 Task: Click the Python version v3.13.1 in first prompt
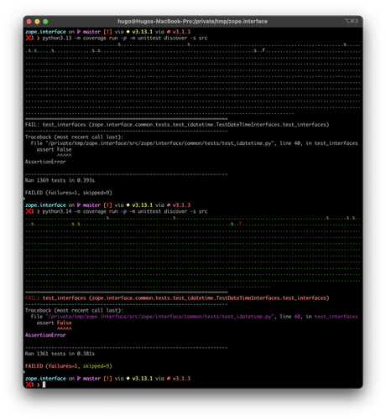pos(142,32)
